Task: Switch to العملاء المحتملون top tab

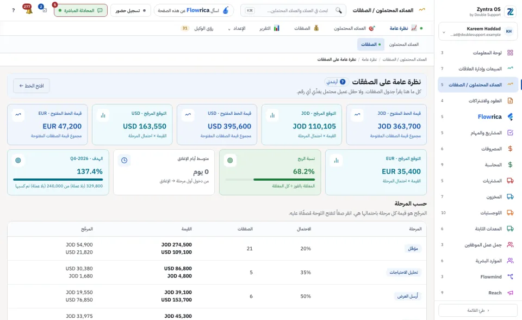Action: (x=355, y=28)
